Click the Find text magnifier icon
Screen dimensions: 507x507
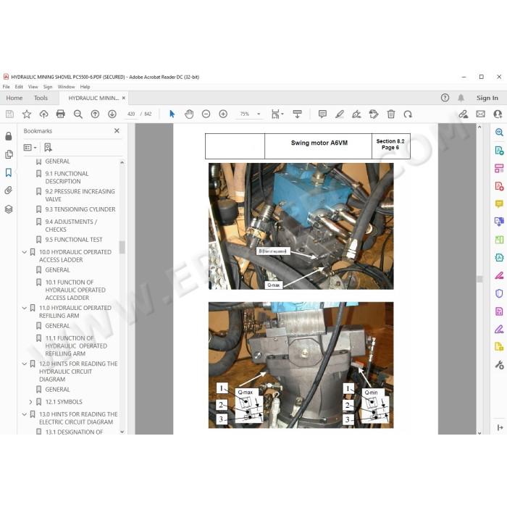78,114
